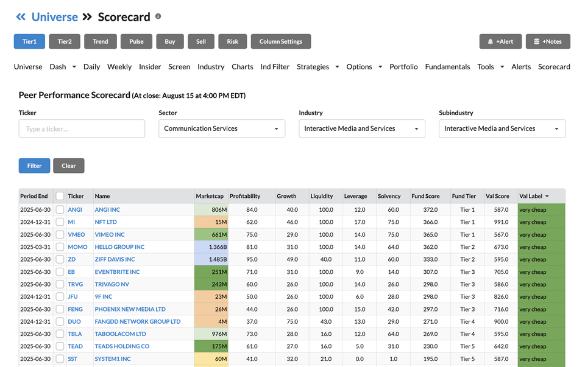Open the Weekly nav item

(119, 67)
